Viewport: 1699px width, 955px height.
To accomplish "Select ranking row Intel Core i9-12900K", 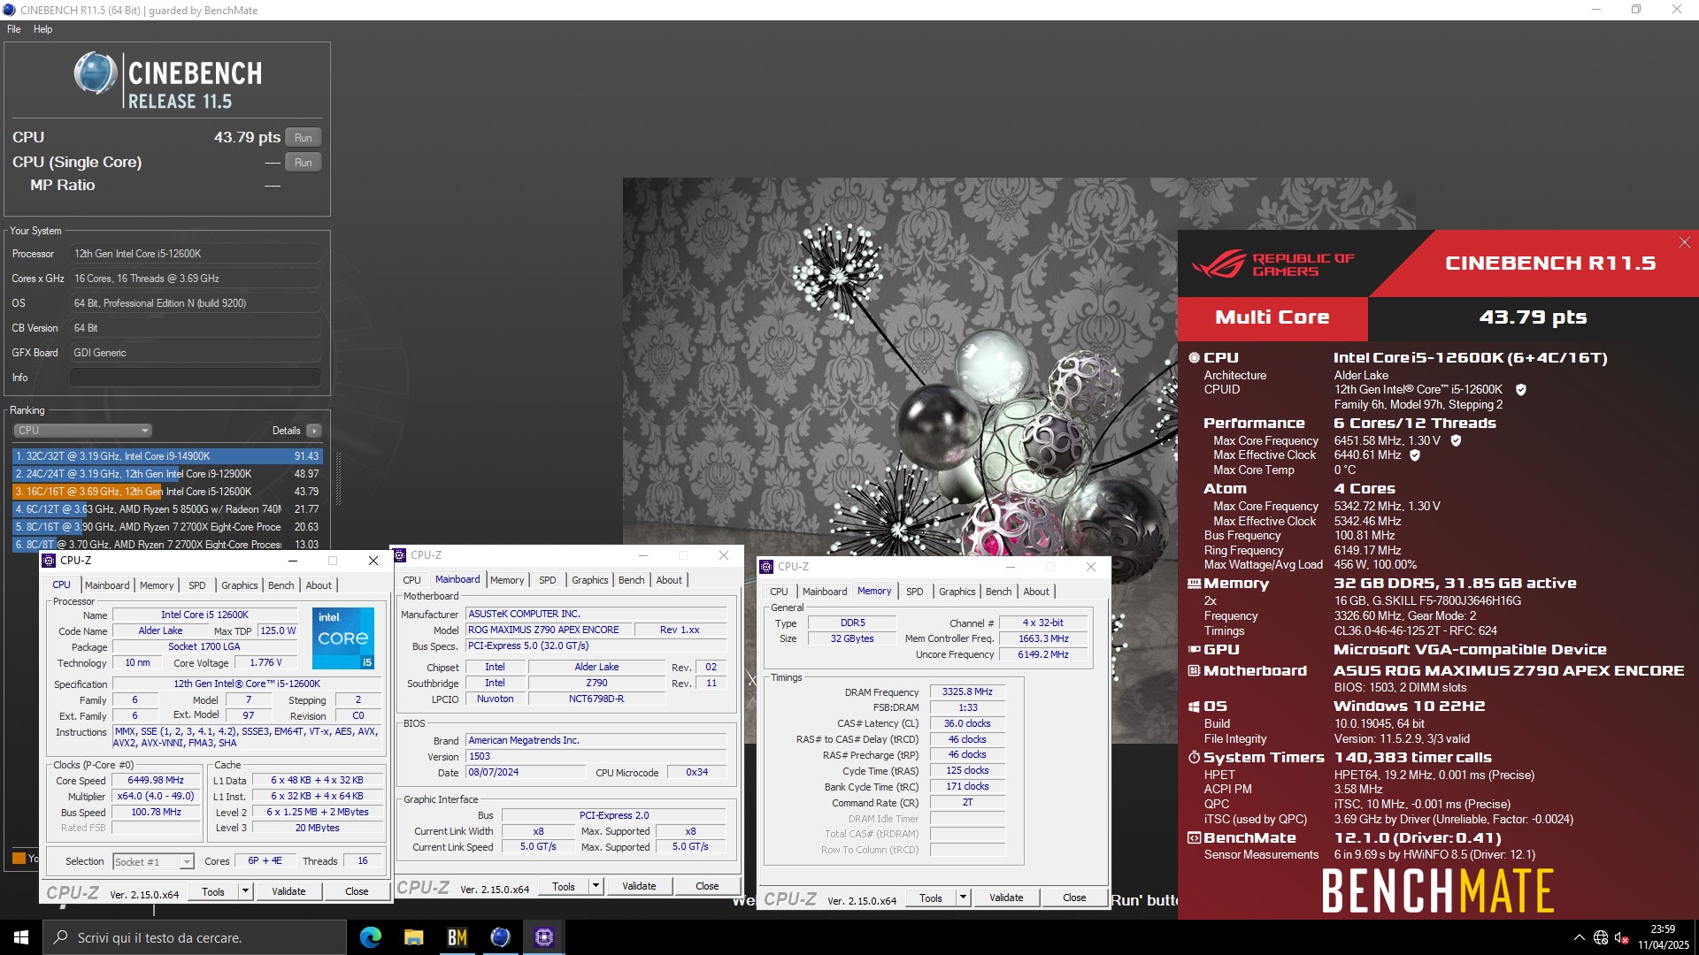I will point(167,474).
